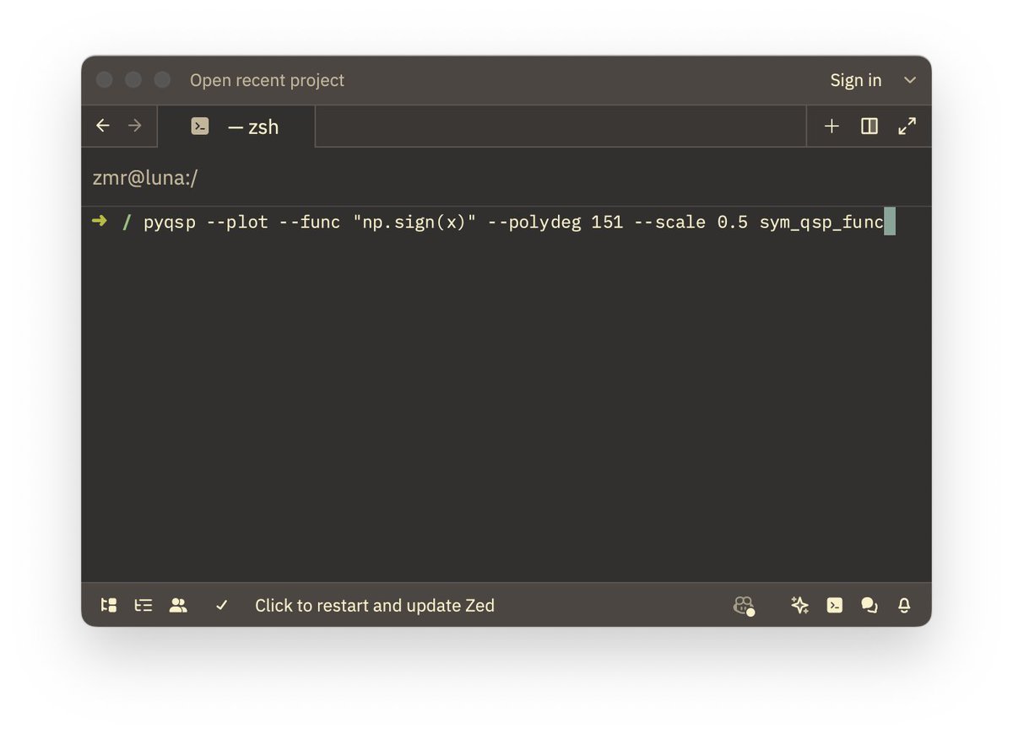Click to restart and update Zed
The image size is (1013, 734).
375,605
